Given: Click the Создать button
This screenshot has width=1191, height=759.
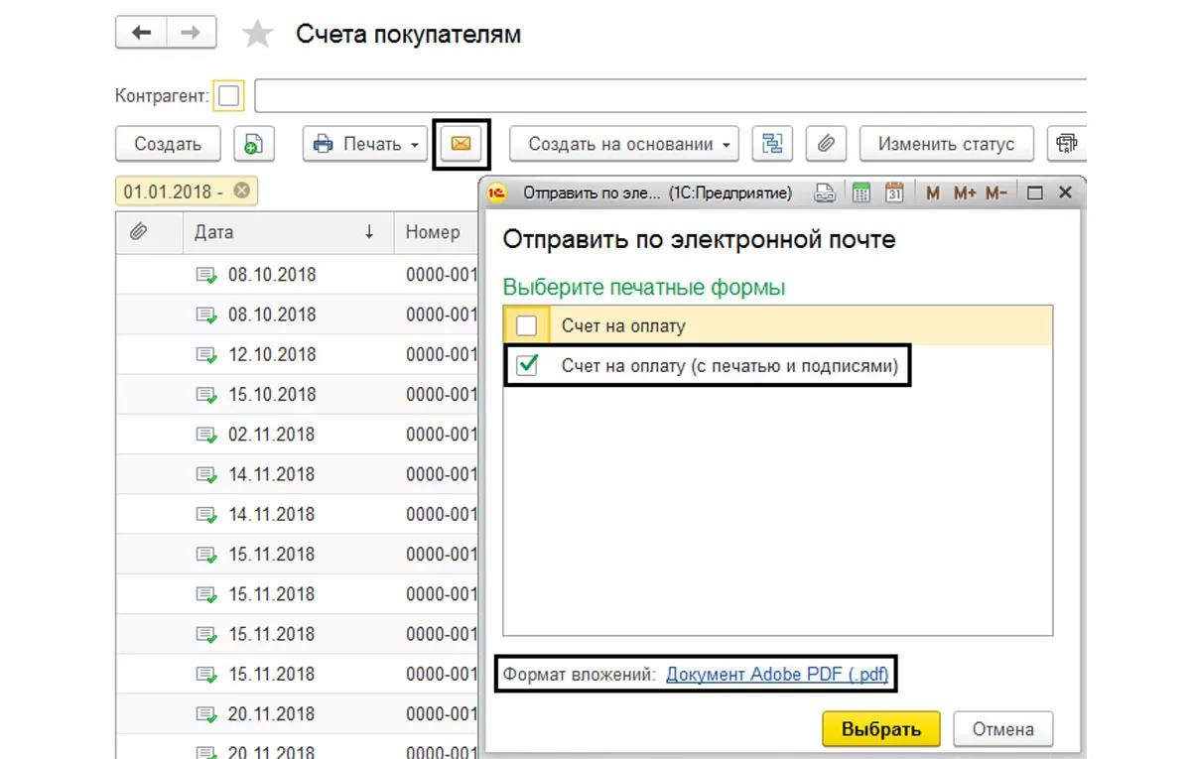Looking at the screenshot, I should tap(168, 144).
